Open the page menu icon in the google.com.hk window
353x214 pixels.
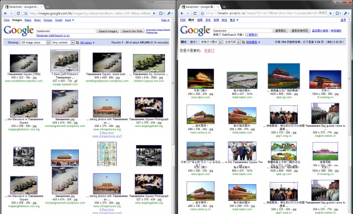tap(162, 13)
